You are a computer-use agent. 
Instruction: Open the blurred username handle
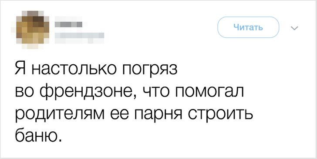coord(79,36)
